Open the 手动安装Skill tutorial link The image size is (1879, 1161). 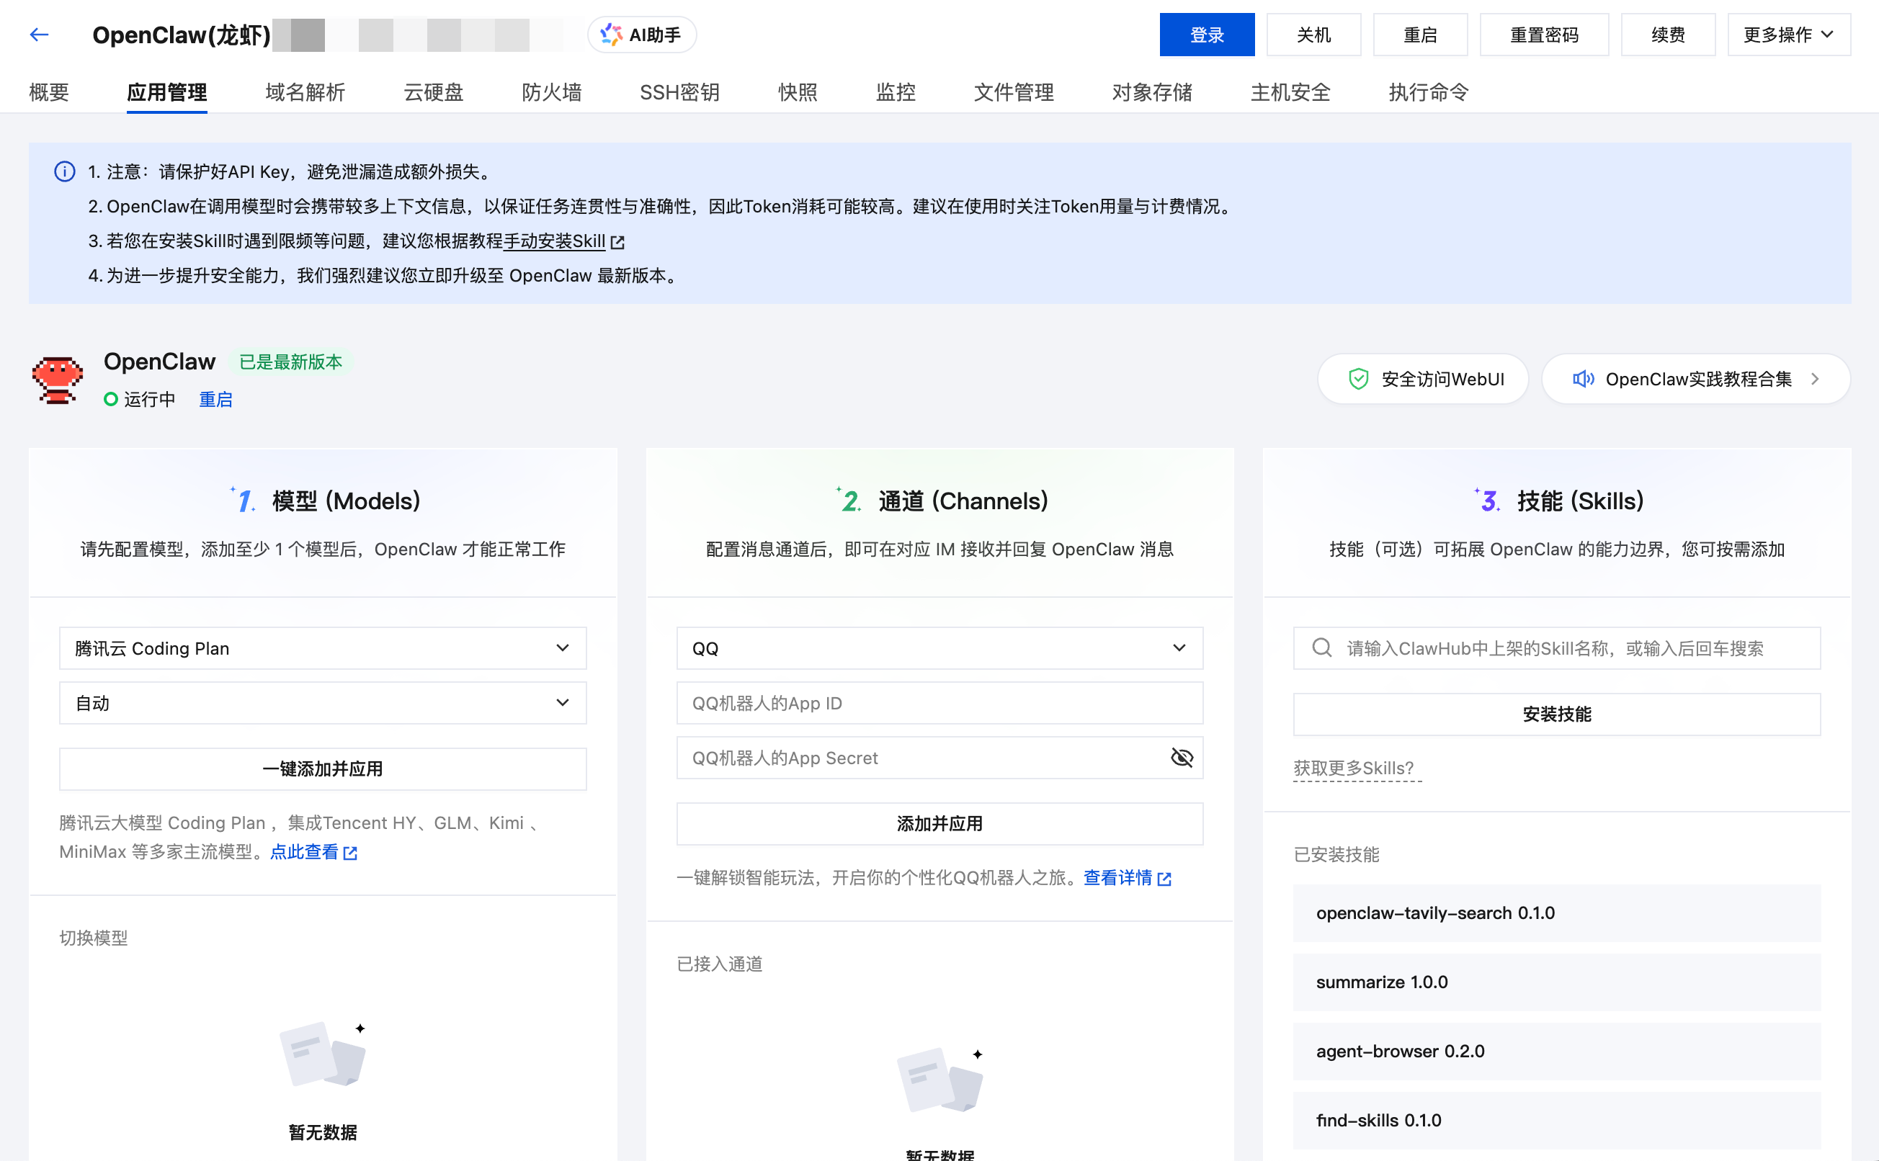pyautogui.click(x=555, y=241)
